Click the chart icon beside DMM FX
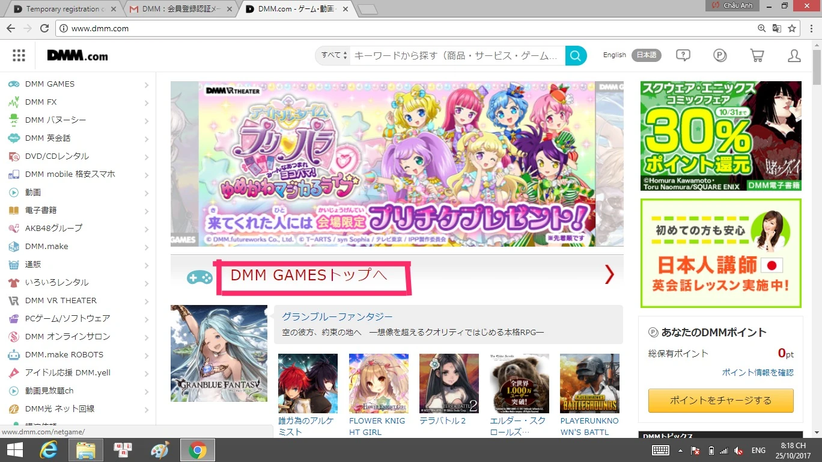The image size is (822, 462). tap(13, 102)
